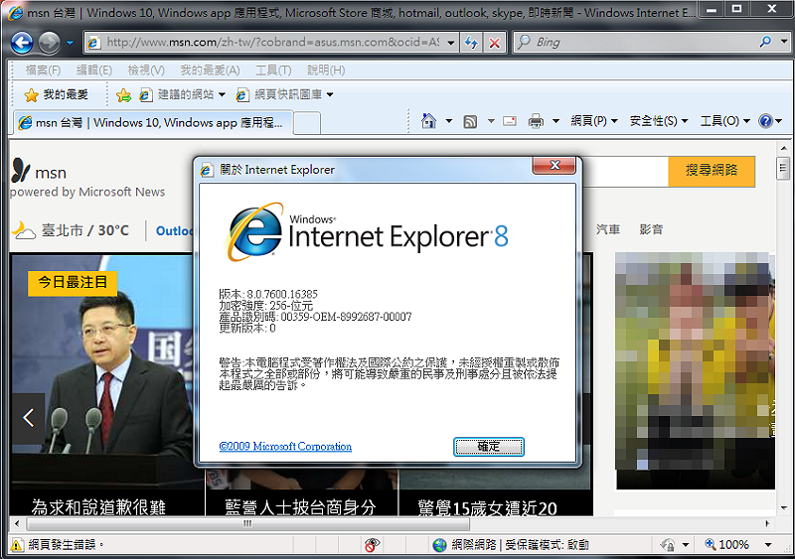This screenshot has width=795, height=559.
Task: Click the vertical scrollbar thumb
Action: pos(783,169)
